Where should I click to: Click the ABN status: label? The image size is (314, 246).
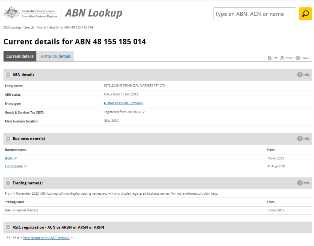point(13,95)
